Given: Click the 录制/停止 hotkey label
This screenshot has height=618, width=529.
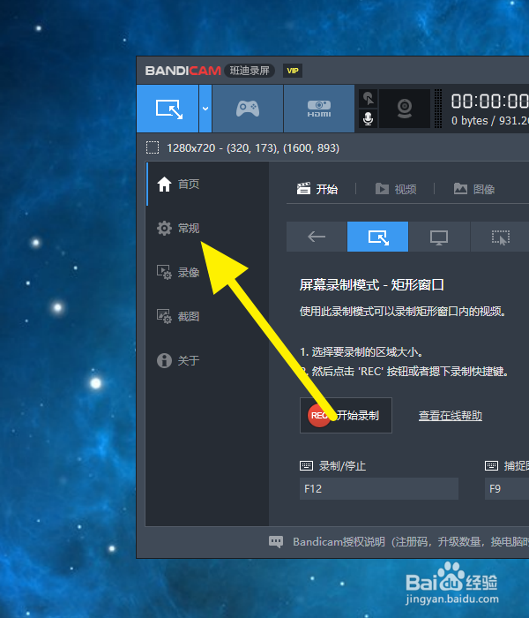Looking at the screenshot, I should [342, 466].
